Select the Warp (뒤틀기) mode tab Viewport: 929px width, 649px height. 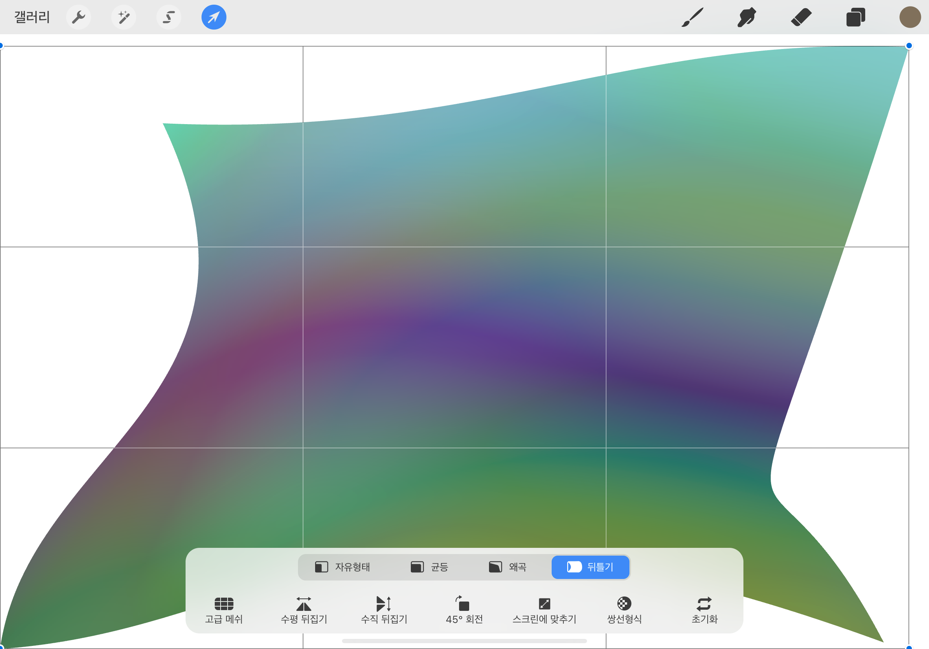click(590, 567)
